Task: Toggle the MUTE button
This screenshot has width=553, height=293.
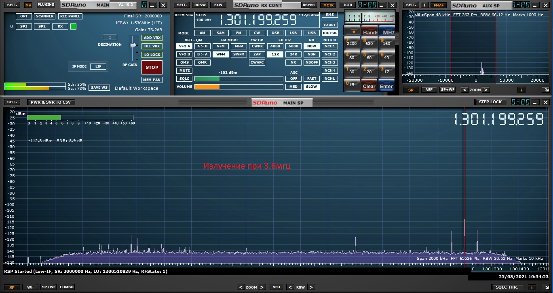Action: [184, 70]
